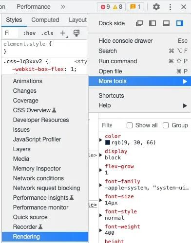The height and width of the screenshot is (243, 191).
Task: Click the Styles filter input field
Action: click(x=11, y=33)
